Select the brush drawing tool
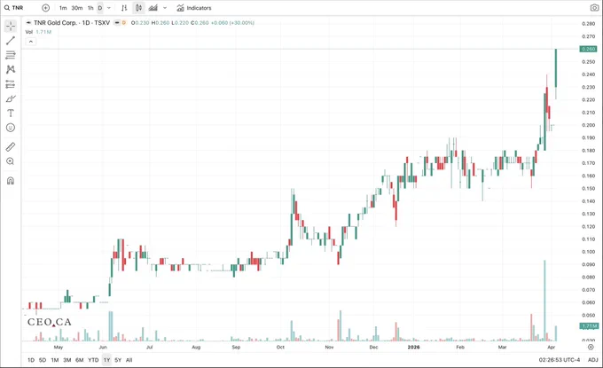603x368 pixels. [11, 98]
